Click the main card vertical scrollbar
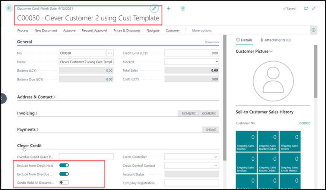 [x=225, y=97]
